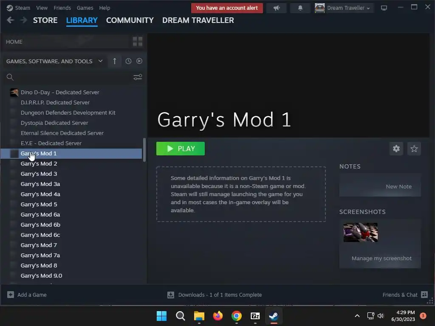Image resolution: width=435 pixels, height=326 pixels.
Task: Open the Friends & Chat grid icon
Action: pos(424,295)
